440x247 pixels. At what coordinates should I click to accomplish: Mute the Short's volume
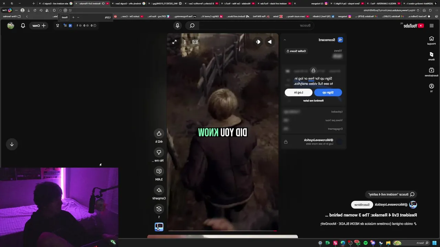[258, 42]
